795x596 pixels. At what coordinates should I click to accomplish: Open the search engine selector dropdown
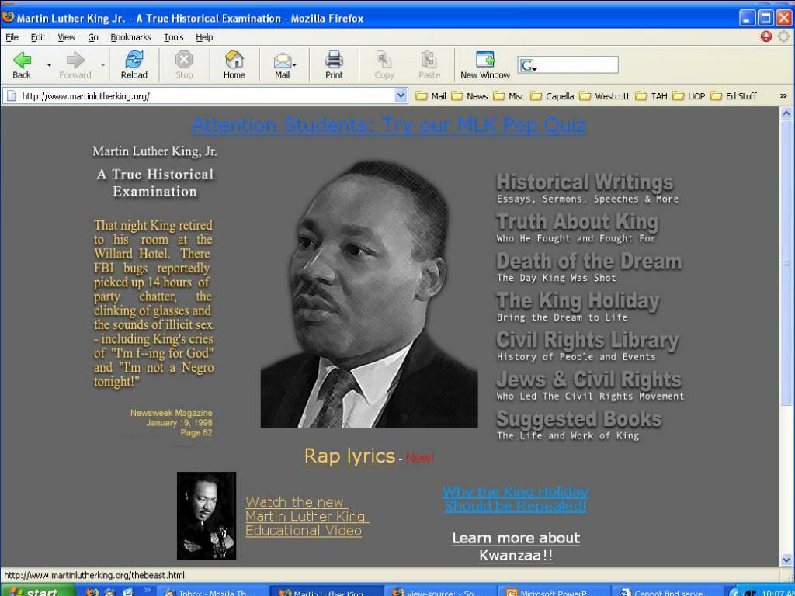pos(528,65)
